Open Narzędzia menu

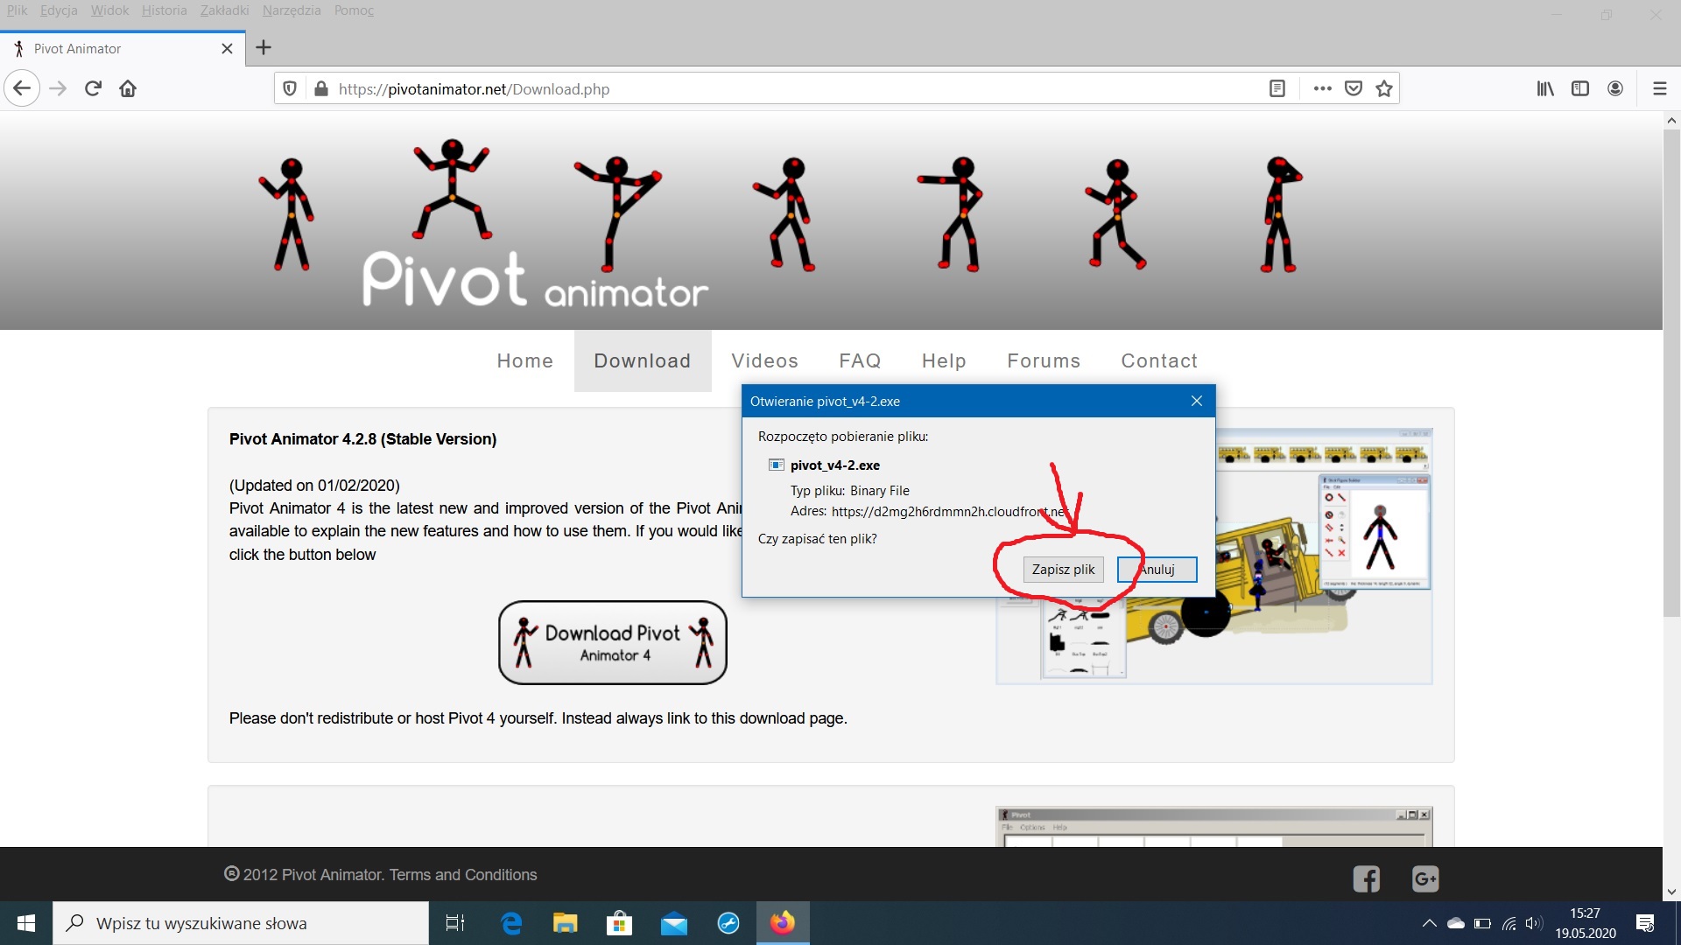pos(292,10)
